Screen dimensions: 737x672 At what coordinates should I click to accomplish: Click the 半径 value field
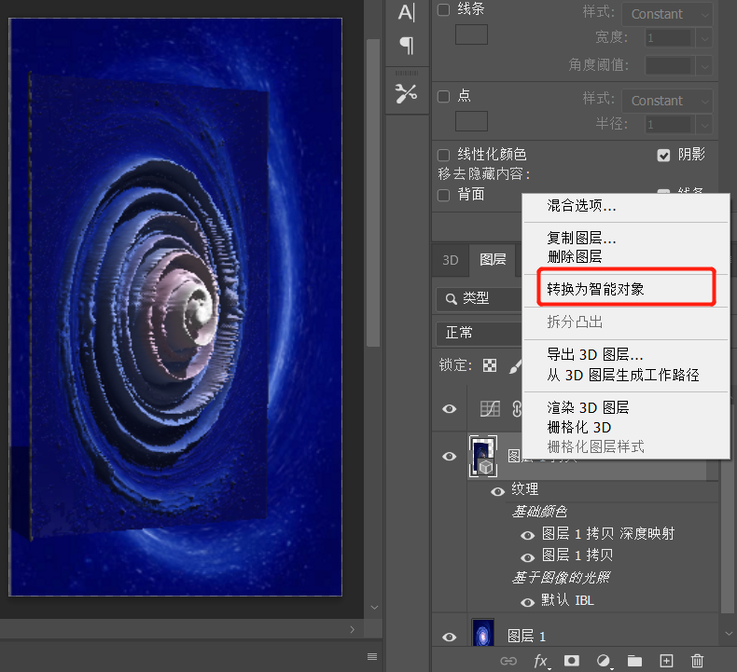tap(670, 125)
